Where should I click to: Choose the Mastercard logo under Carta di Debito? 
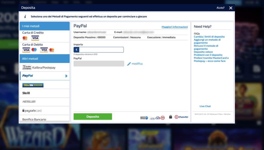[52, 50]
